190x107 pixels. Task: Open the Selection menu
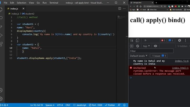click(x=21, y=3)
